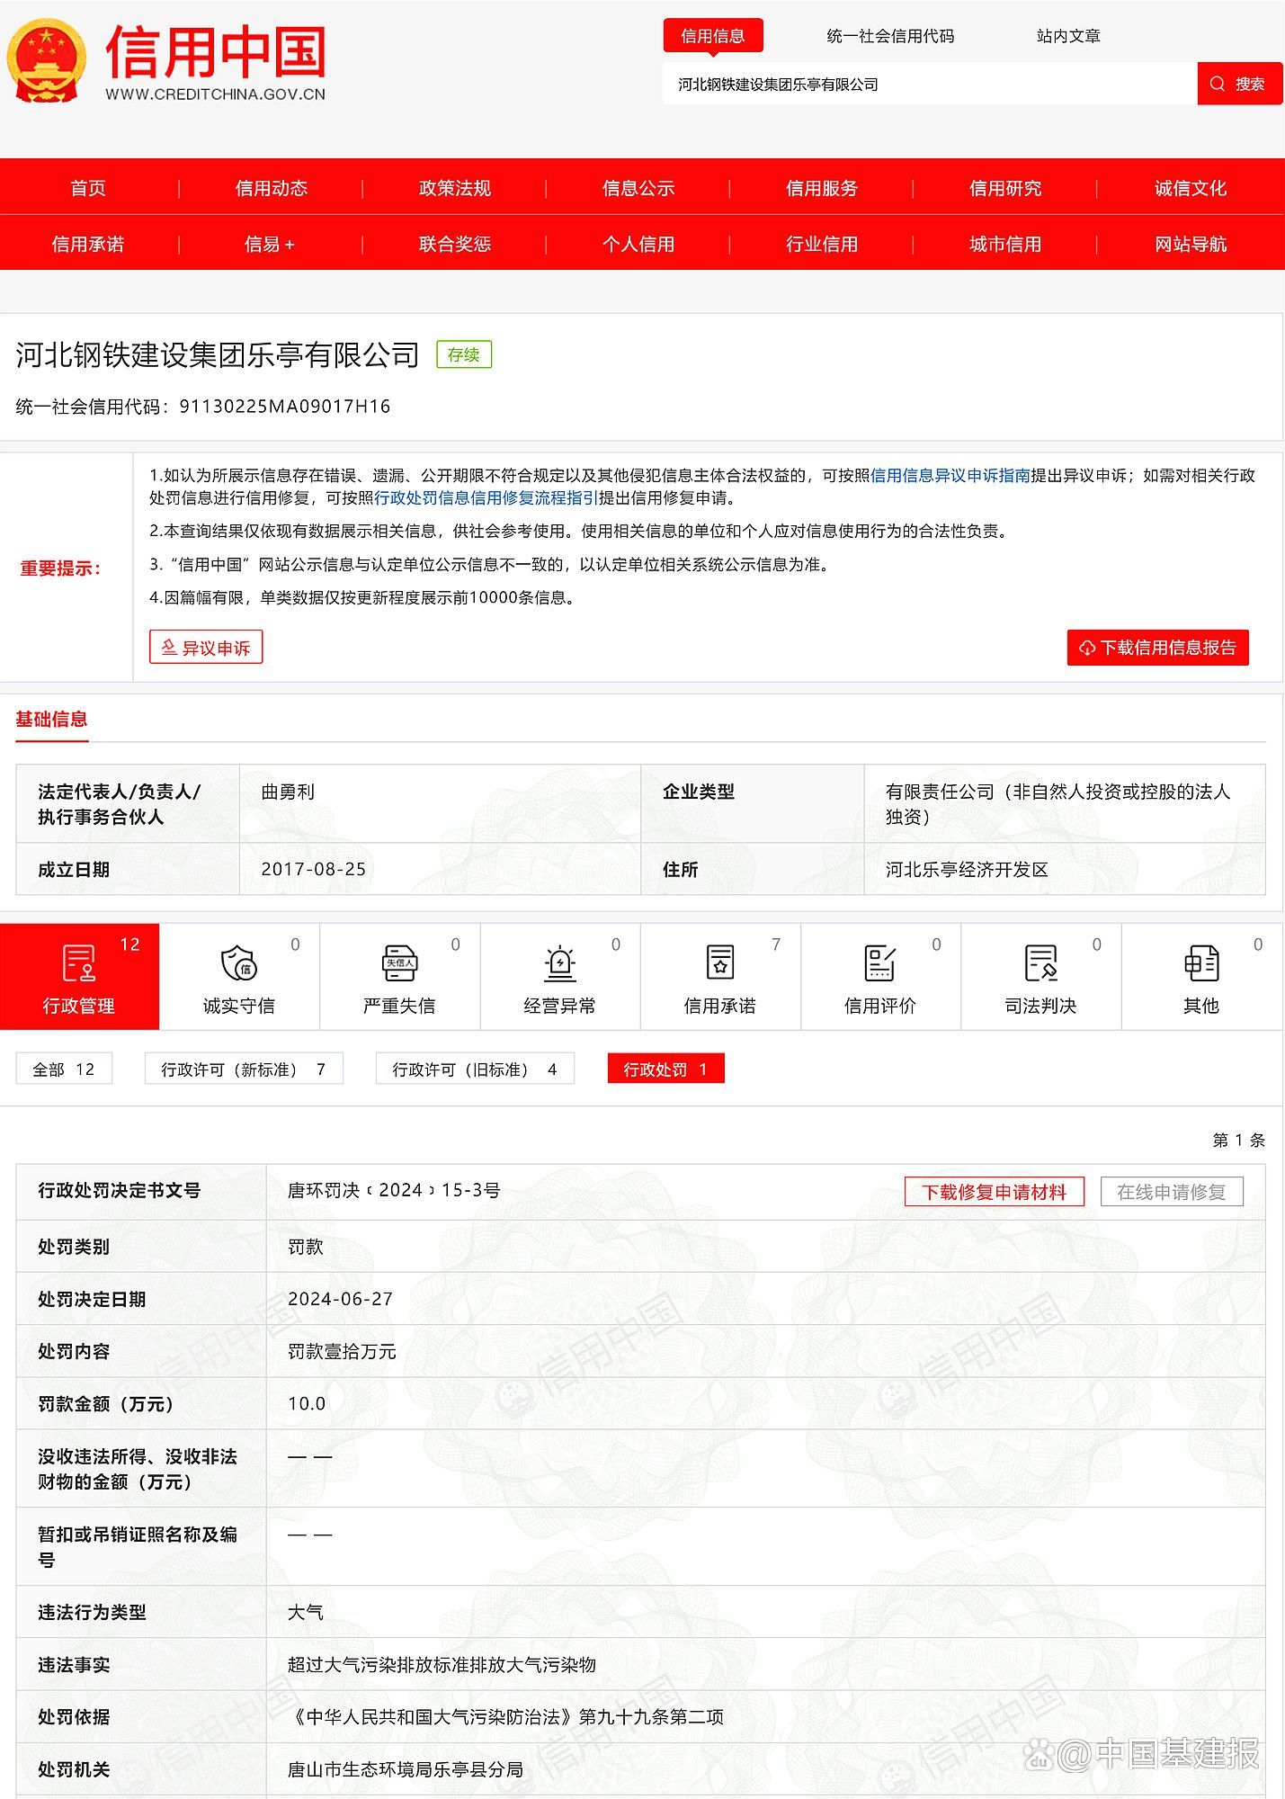
Task: Click the 异议申诉 button
Action: 206,648
